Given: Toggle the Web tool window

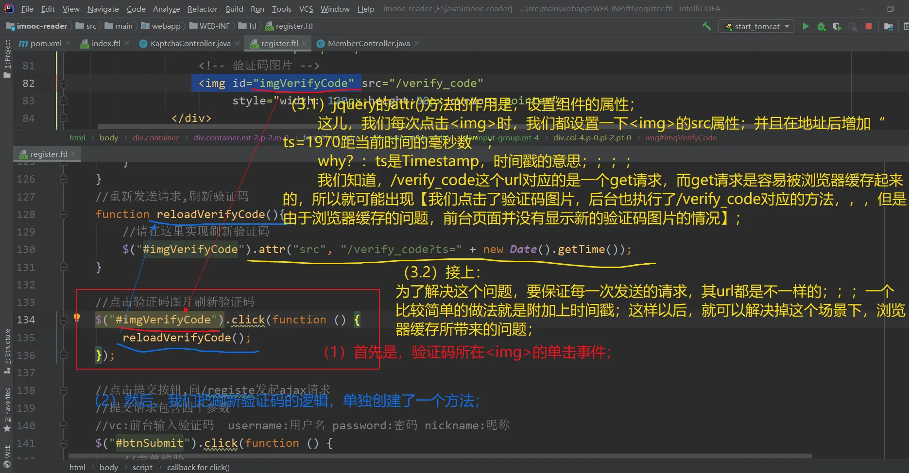Looking at the screenshot, I should click(7, 456).
